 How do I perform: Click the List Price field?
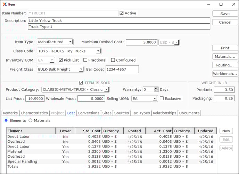click(35, 98)
